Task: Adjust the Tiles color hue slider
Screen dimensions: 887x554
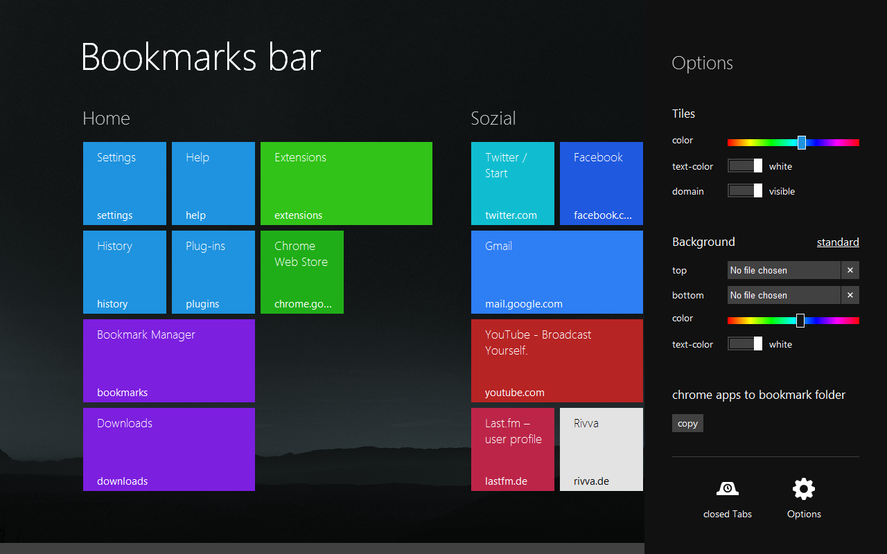Action: pyautogui.click(x=793, y=143)
